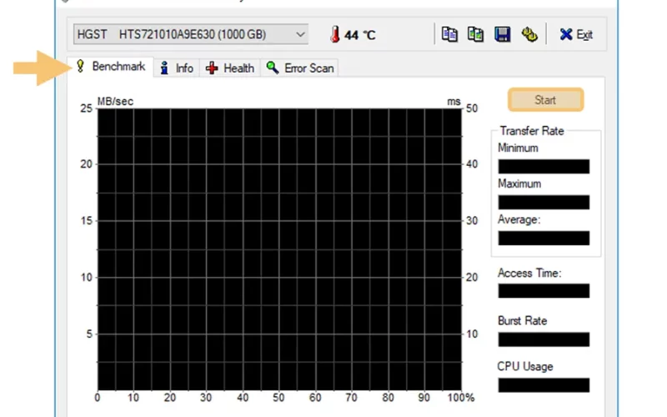The height and width of the screenshot is (417, 667).
Task: Click the benchmark graph area
Action: coord(279,249)
